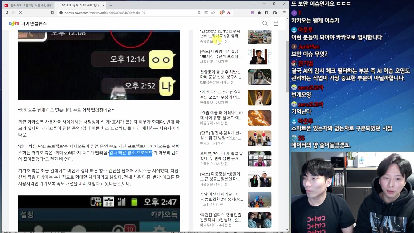Click the highlighted text 겁나 빠른 황소 프로젝트
Viewport: 414px width, 233px height.
131,153
